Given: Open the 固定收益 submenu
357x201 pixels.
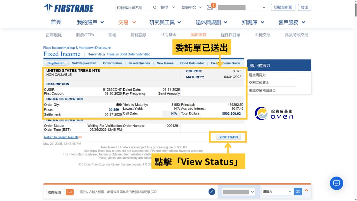Looking at the screenshot, I should click(198, 35).
